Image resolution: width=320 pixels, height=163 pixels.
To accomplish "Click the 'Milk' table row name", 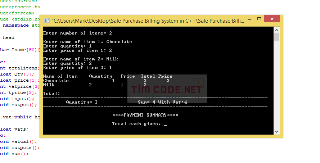I will pos(49,85).
